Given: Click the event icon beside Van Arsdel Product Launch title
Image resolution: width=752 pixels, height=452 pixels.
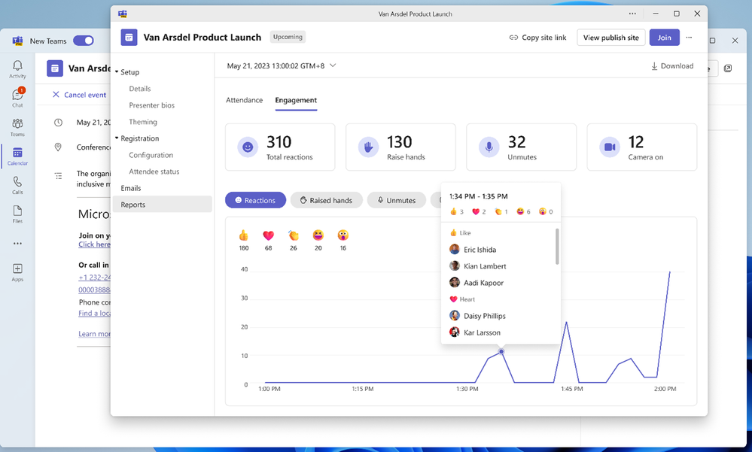Looking at the screenshot, I should 129,38.
